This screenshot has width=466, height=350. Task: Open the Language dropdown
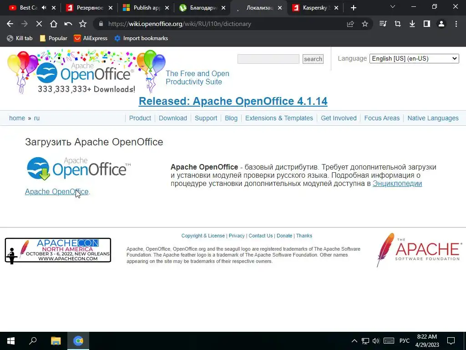click(x=414, y=59)
